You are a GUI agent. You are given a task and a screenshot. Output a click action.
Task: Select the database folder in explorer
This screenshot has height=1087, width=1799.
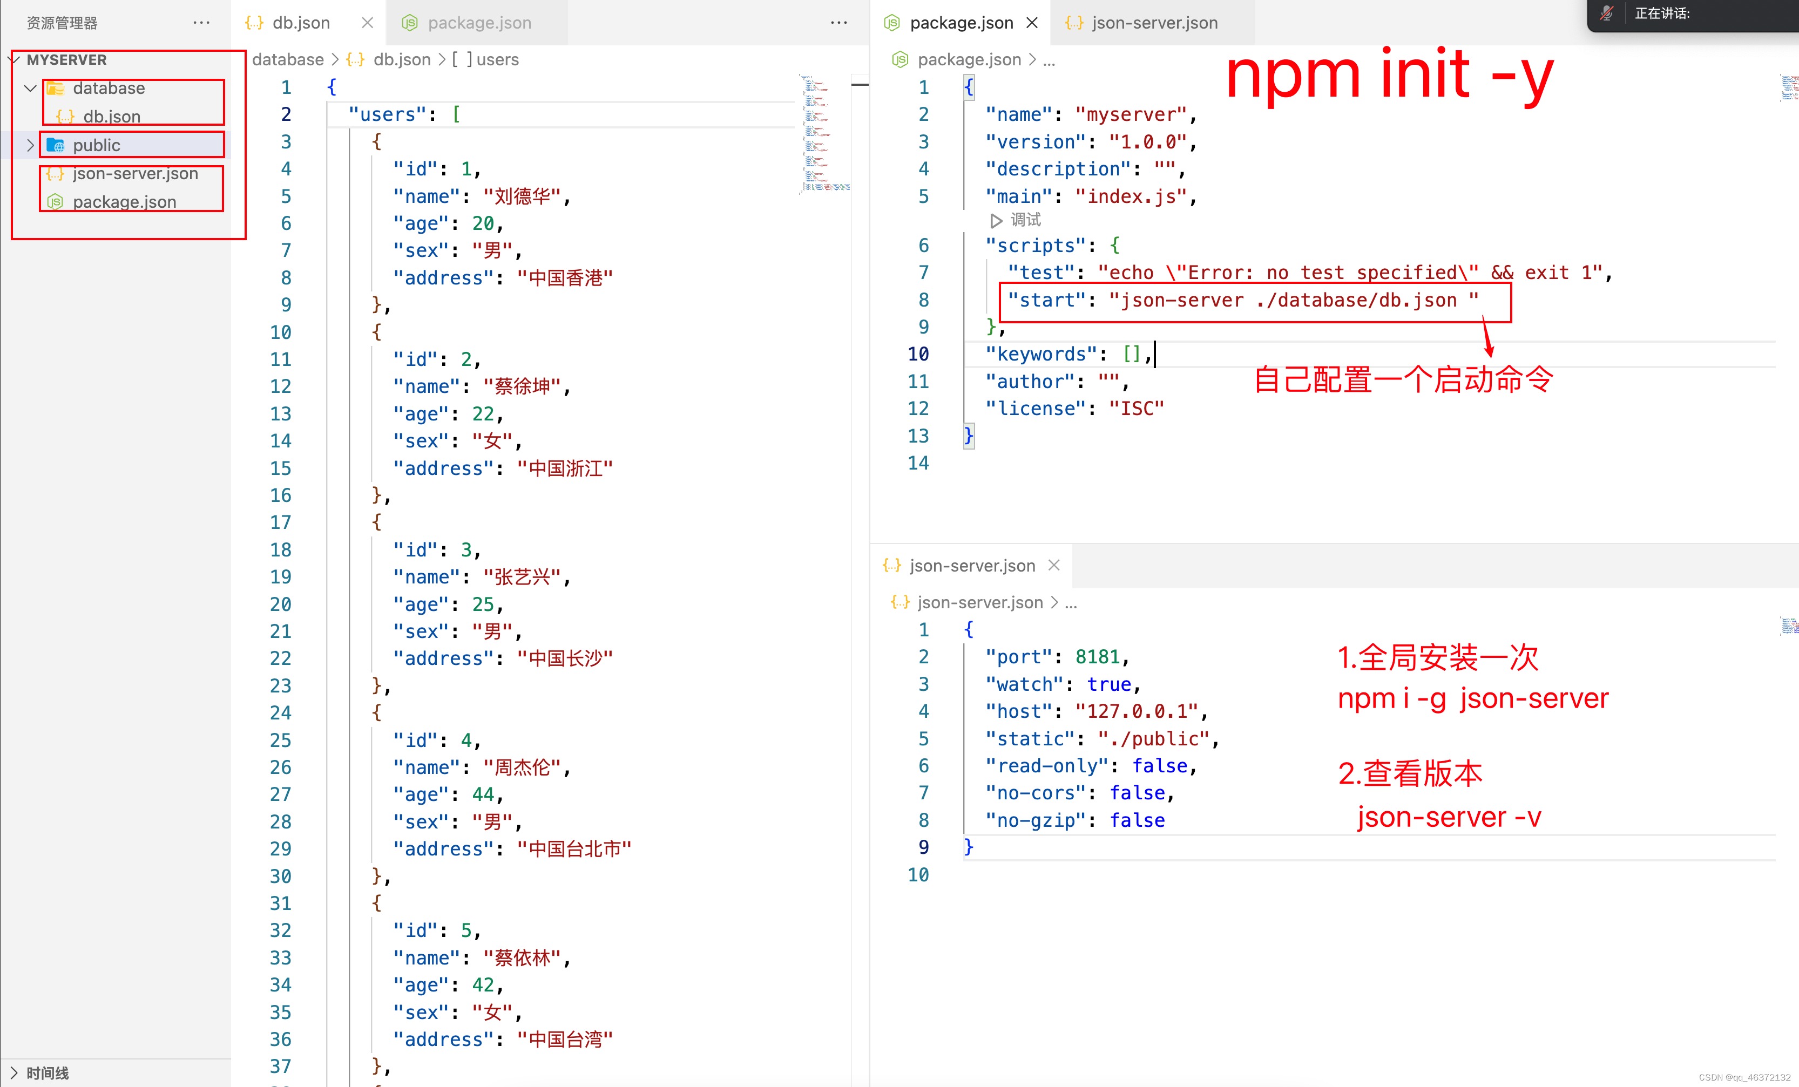click(x=109, y=89)
